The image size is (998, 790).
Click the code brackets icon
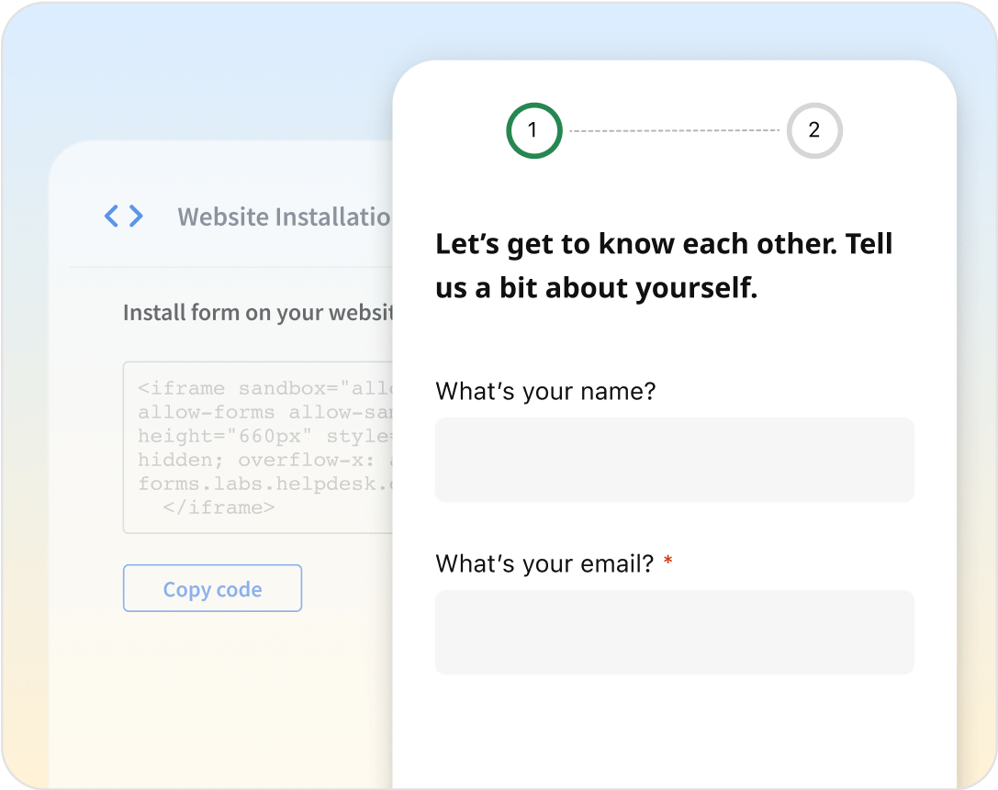pyautogui.click(x=124, y=217)
